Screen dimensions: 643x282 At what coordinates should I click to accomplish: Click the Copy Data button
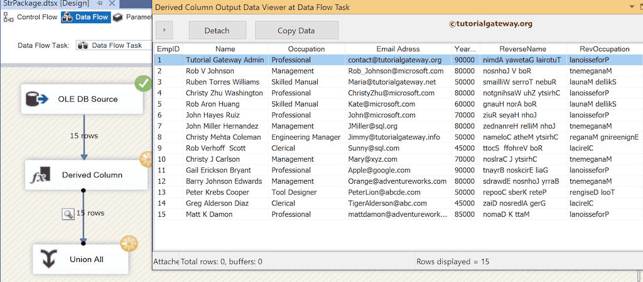pos(296,31)
